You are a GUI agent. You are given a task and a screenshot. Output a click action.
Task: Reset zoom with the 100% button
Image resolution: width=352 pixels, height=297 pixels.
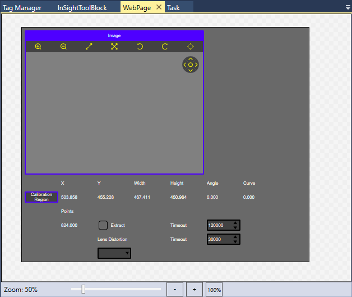pos(214,290)
